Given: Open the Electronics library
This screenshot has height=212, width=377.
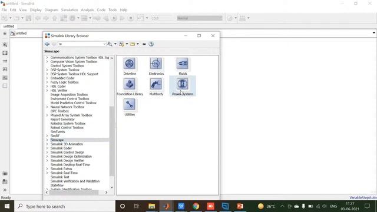Looking at the screenshot, I should tap(156, 64).
